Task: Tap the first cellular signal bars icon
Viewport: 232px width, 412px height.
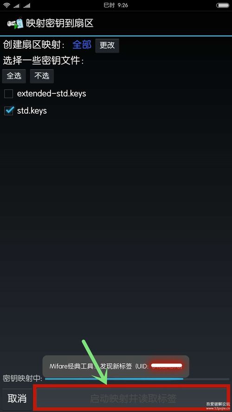Action: click(x=17, y=6)
